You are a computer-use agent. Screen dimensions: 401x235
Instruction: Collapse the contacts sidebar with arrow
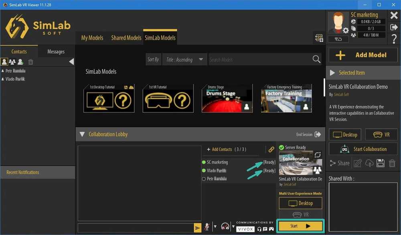click(71, 62)
